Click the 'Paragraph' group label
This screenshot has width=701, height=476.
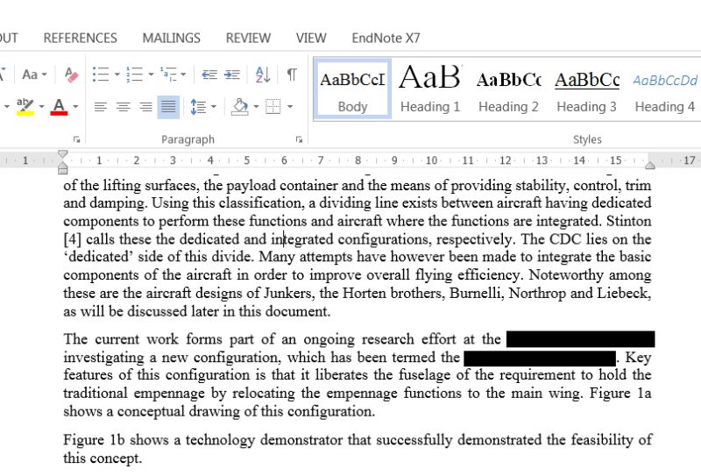[x=188, y=139]
